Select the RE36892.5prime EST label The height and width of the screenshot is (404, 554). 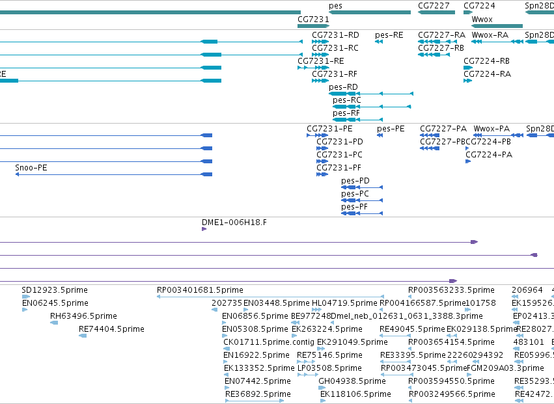click(258, 395)
